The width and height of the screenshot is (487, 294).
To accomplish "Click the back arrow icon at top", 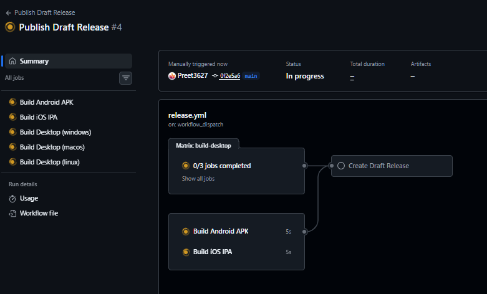I will [8, 13].
